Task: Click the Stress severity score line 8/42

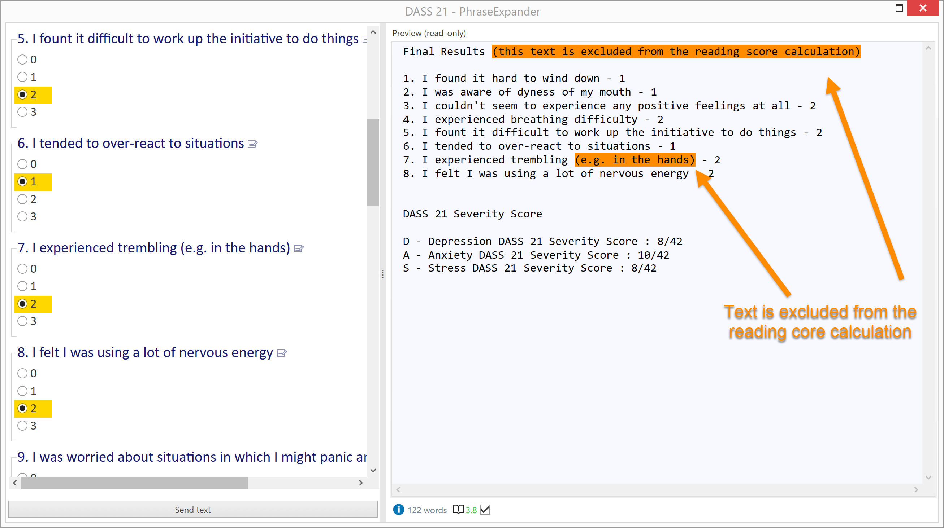Action: tap(529, 268)
